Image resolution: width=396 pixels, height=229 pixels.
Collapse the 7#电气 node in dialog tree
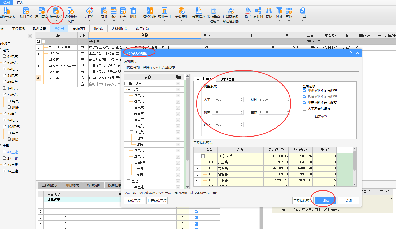click(x=131, y=132)
